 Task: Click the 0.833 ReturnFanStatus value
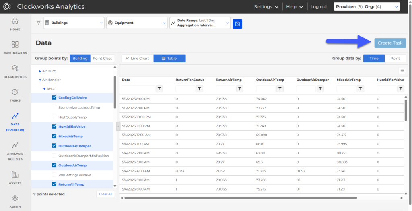tap(180, 171)
